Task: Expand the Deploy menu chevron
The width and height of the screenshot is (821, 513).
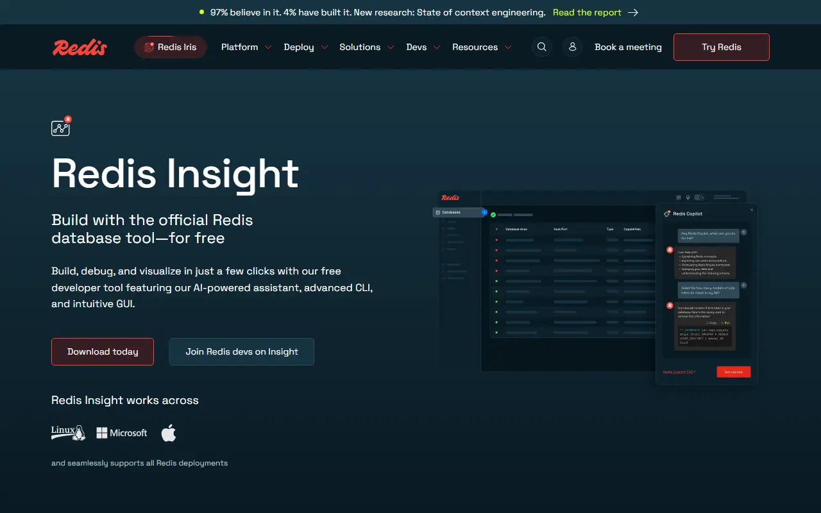Action: pyautogui.click(x=325, y=47)
